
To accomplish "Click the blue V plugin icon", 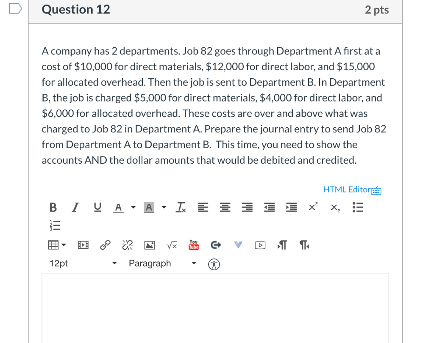I will click(x=238, y=245).
